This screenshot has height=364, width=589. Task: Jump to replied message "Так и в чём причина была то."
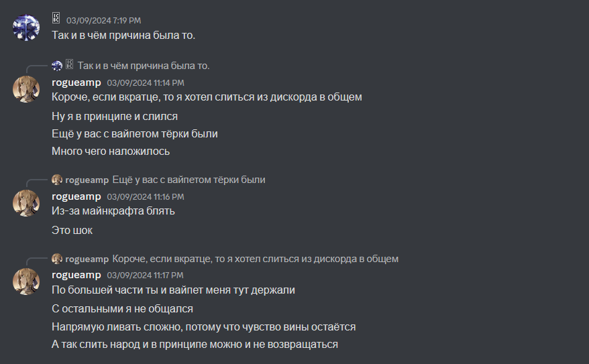(x=144, y=66)
